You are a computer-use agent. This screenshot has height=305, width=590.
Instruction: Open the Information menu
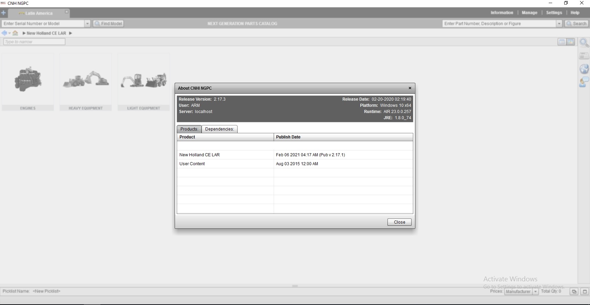[502, 13]
